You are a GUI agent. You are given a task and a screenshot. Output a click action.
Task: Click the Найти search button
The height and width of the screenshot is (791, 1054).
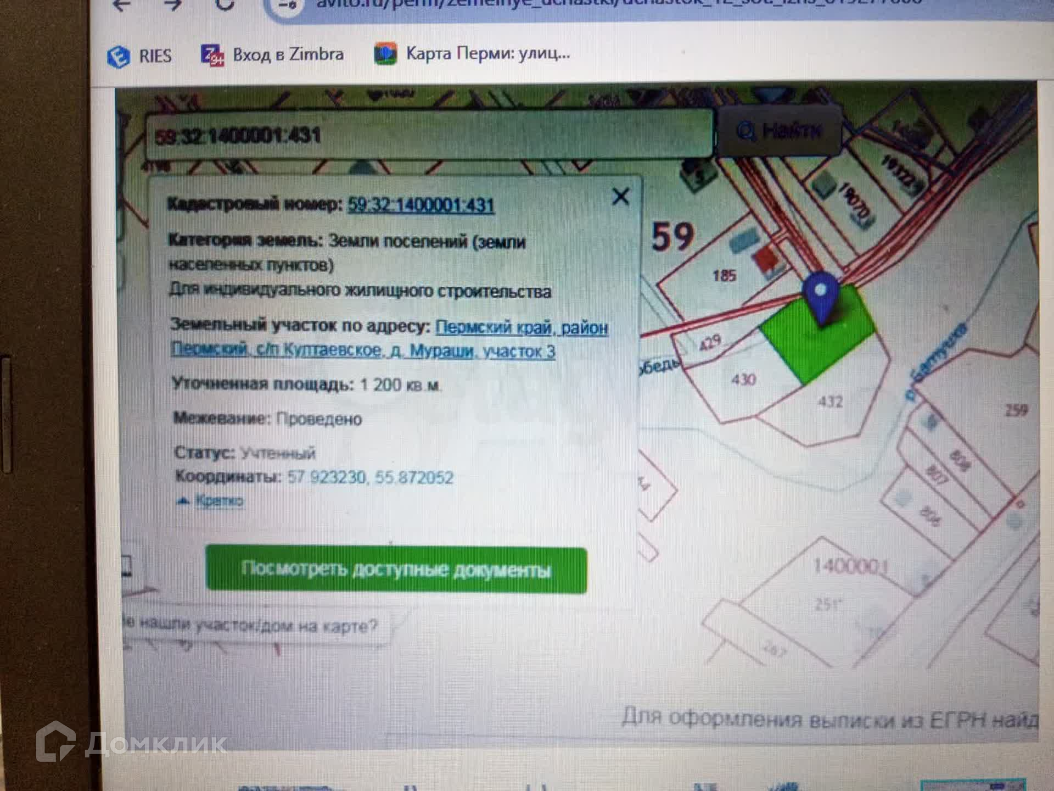pos(780,131)
